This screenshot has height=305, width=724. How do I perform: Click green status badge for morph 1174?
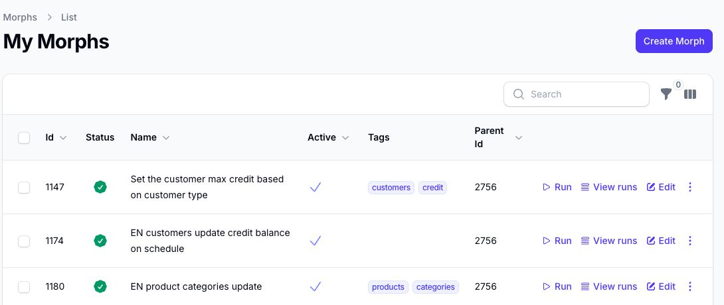[x=100, y=241]
